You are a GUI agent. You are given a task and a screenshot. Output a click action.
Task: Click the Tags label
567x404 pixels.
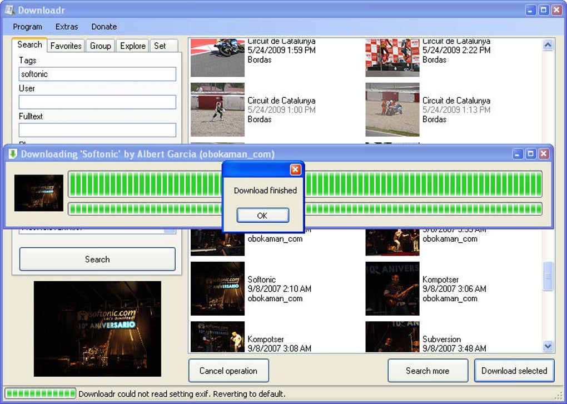(27, 61)
